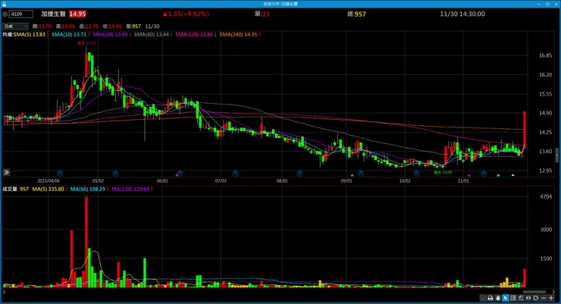Click the low price 低:13.70 text
The image size is (561, 304).
[x=89, y=26]
